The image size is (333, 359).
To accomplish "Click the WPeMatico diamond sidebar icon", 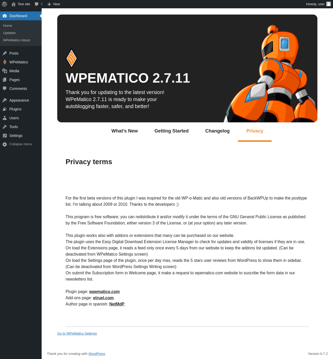I will click(x=5, y=62).
